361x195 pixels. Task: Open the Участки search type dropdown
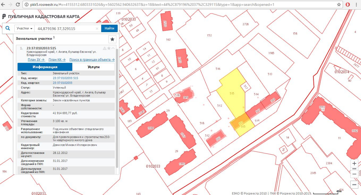(x=25, y=28)
